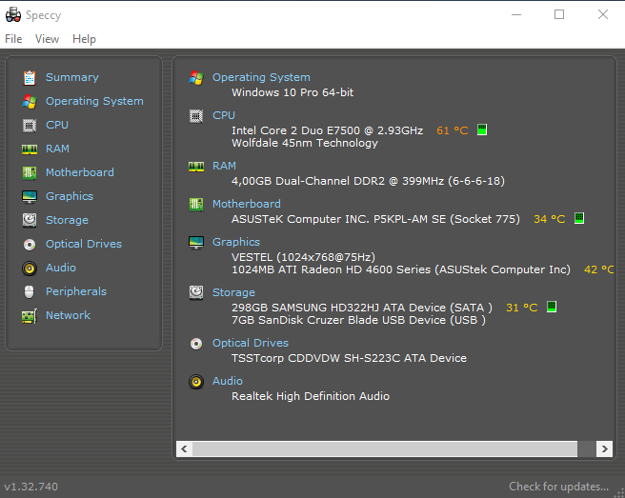Open the Optical Drives heading link in main panel

[251, 343]
